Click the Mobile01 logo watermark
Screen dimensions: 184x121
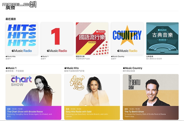pyautogui.click(x=19, y=5)
